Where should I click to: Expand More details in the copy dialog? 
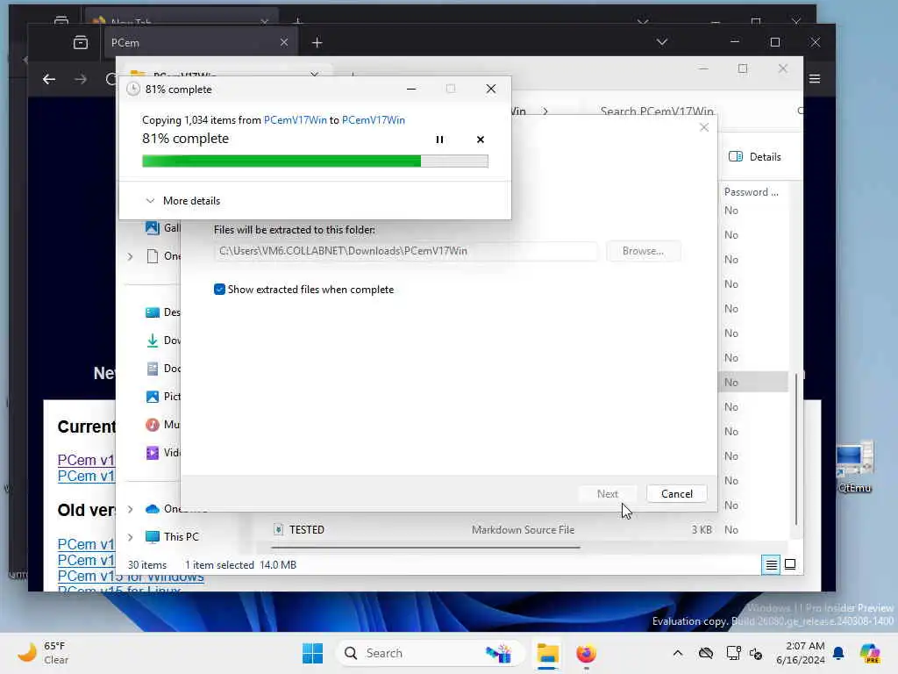point(182,201)
